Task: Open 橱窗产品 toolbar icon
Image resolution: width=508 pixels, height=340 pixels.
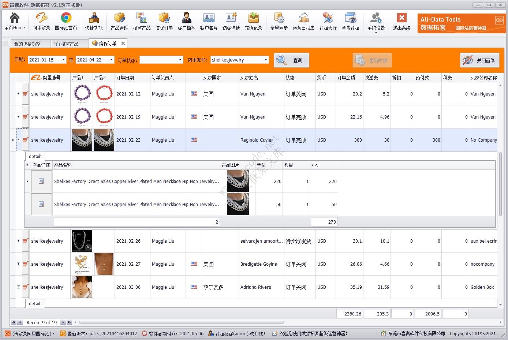Action: pyautogui.click(x=142, y=21)
